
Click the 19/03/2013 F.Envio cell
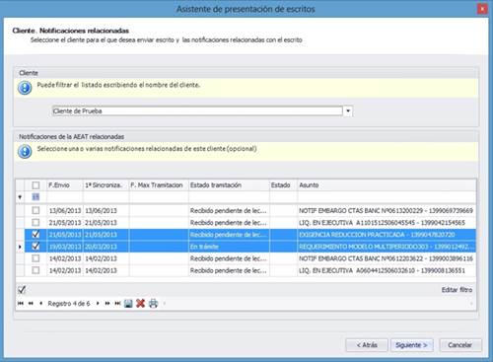65,247
